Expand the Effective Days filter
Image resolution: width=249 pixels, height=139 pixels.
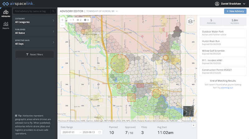click(x=34, y=42)
